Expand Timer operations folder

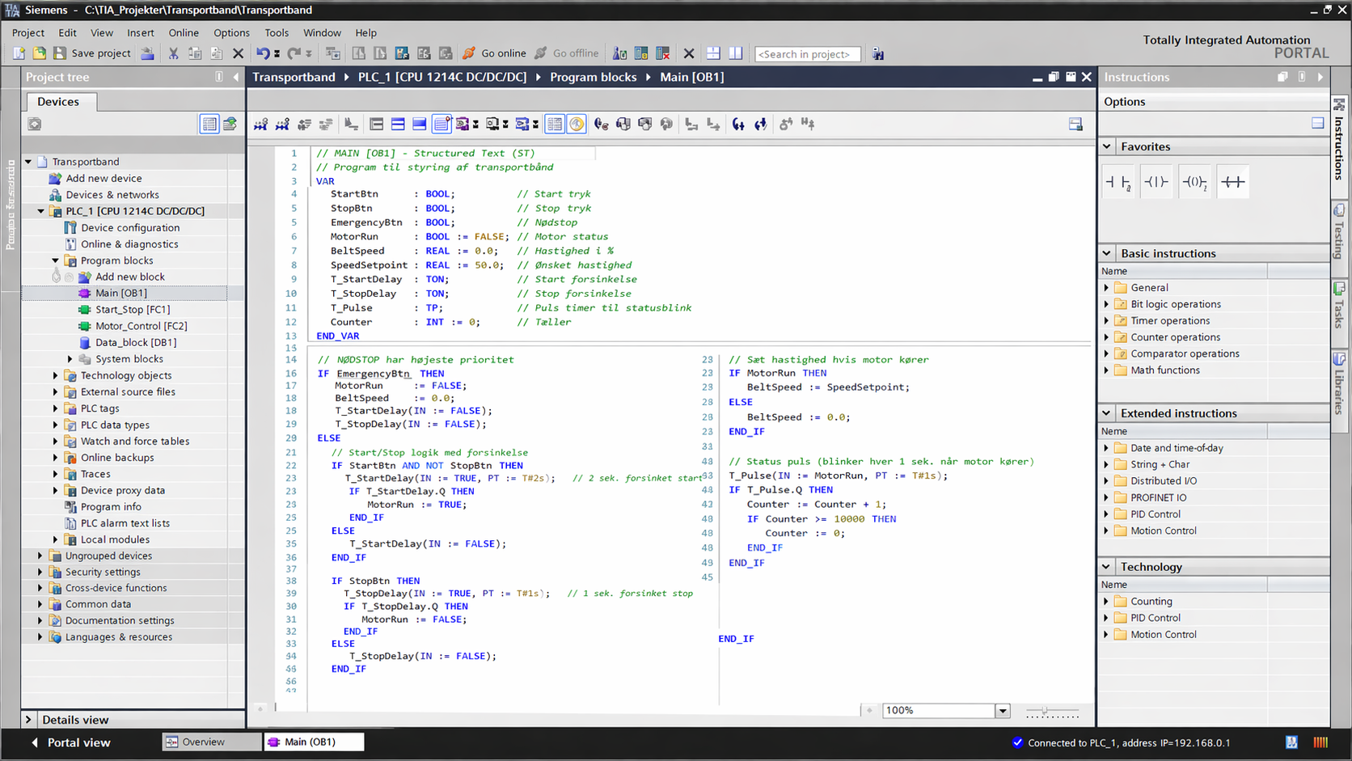[x=1107, y=321]
